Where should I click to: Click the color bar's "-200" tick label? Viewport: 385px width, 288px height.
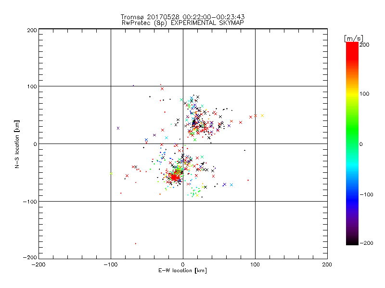[x=366, y=243]
